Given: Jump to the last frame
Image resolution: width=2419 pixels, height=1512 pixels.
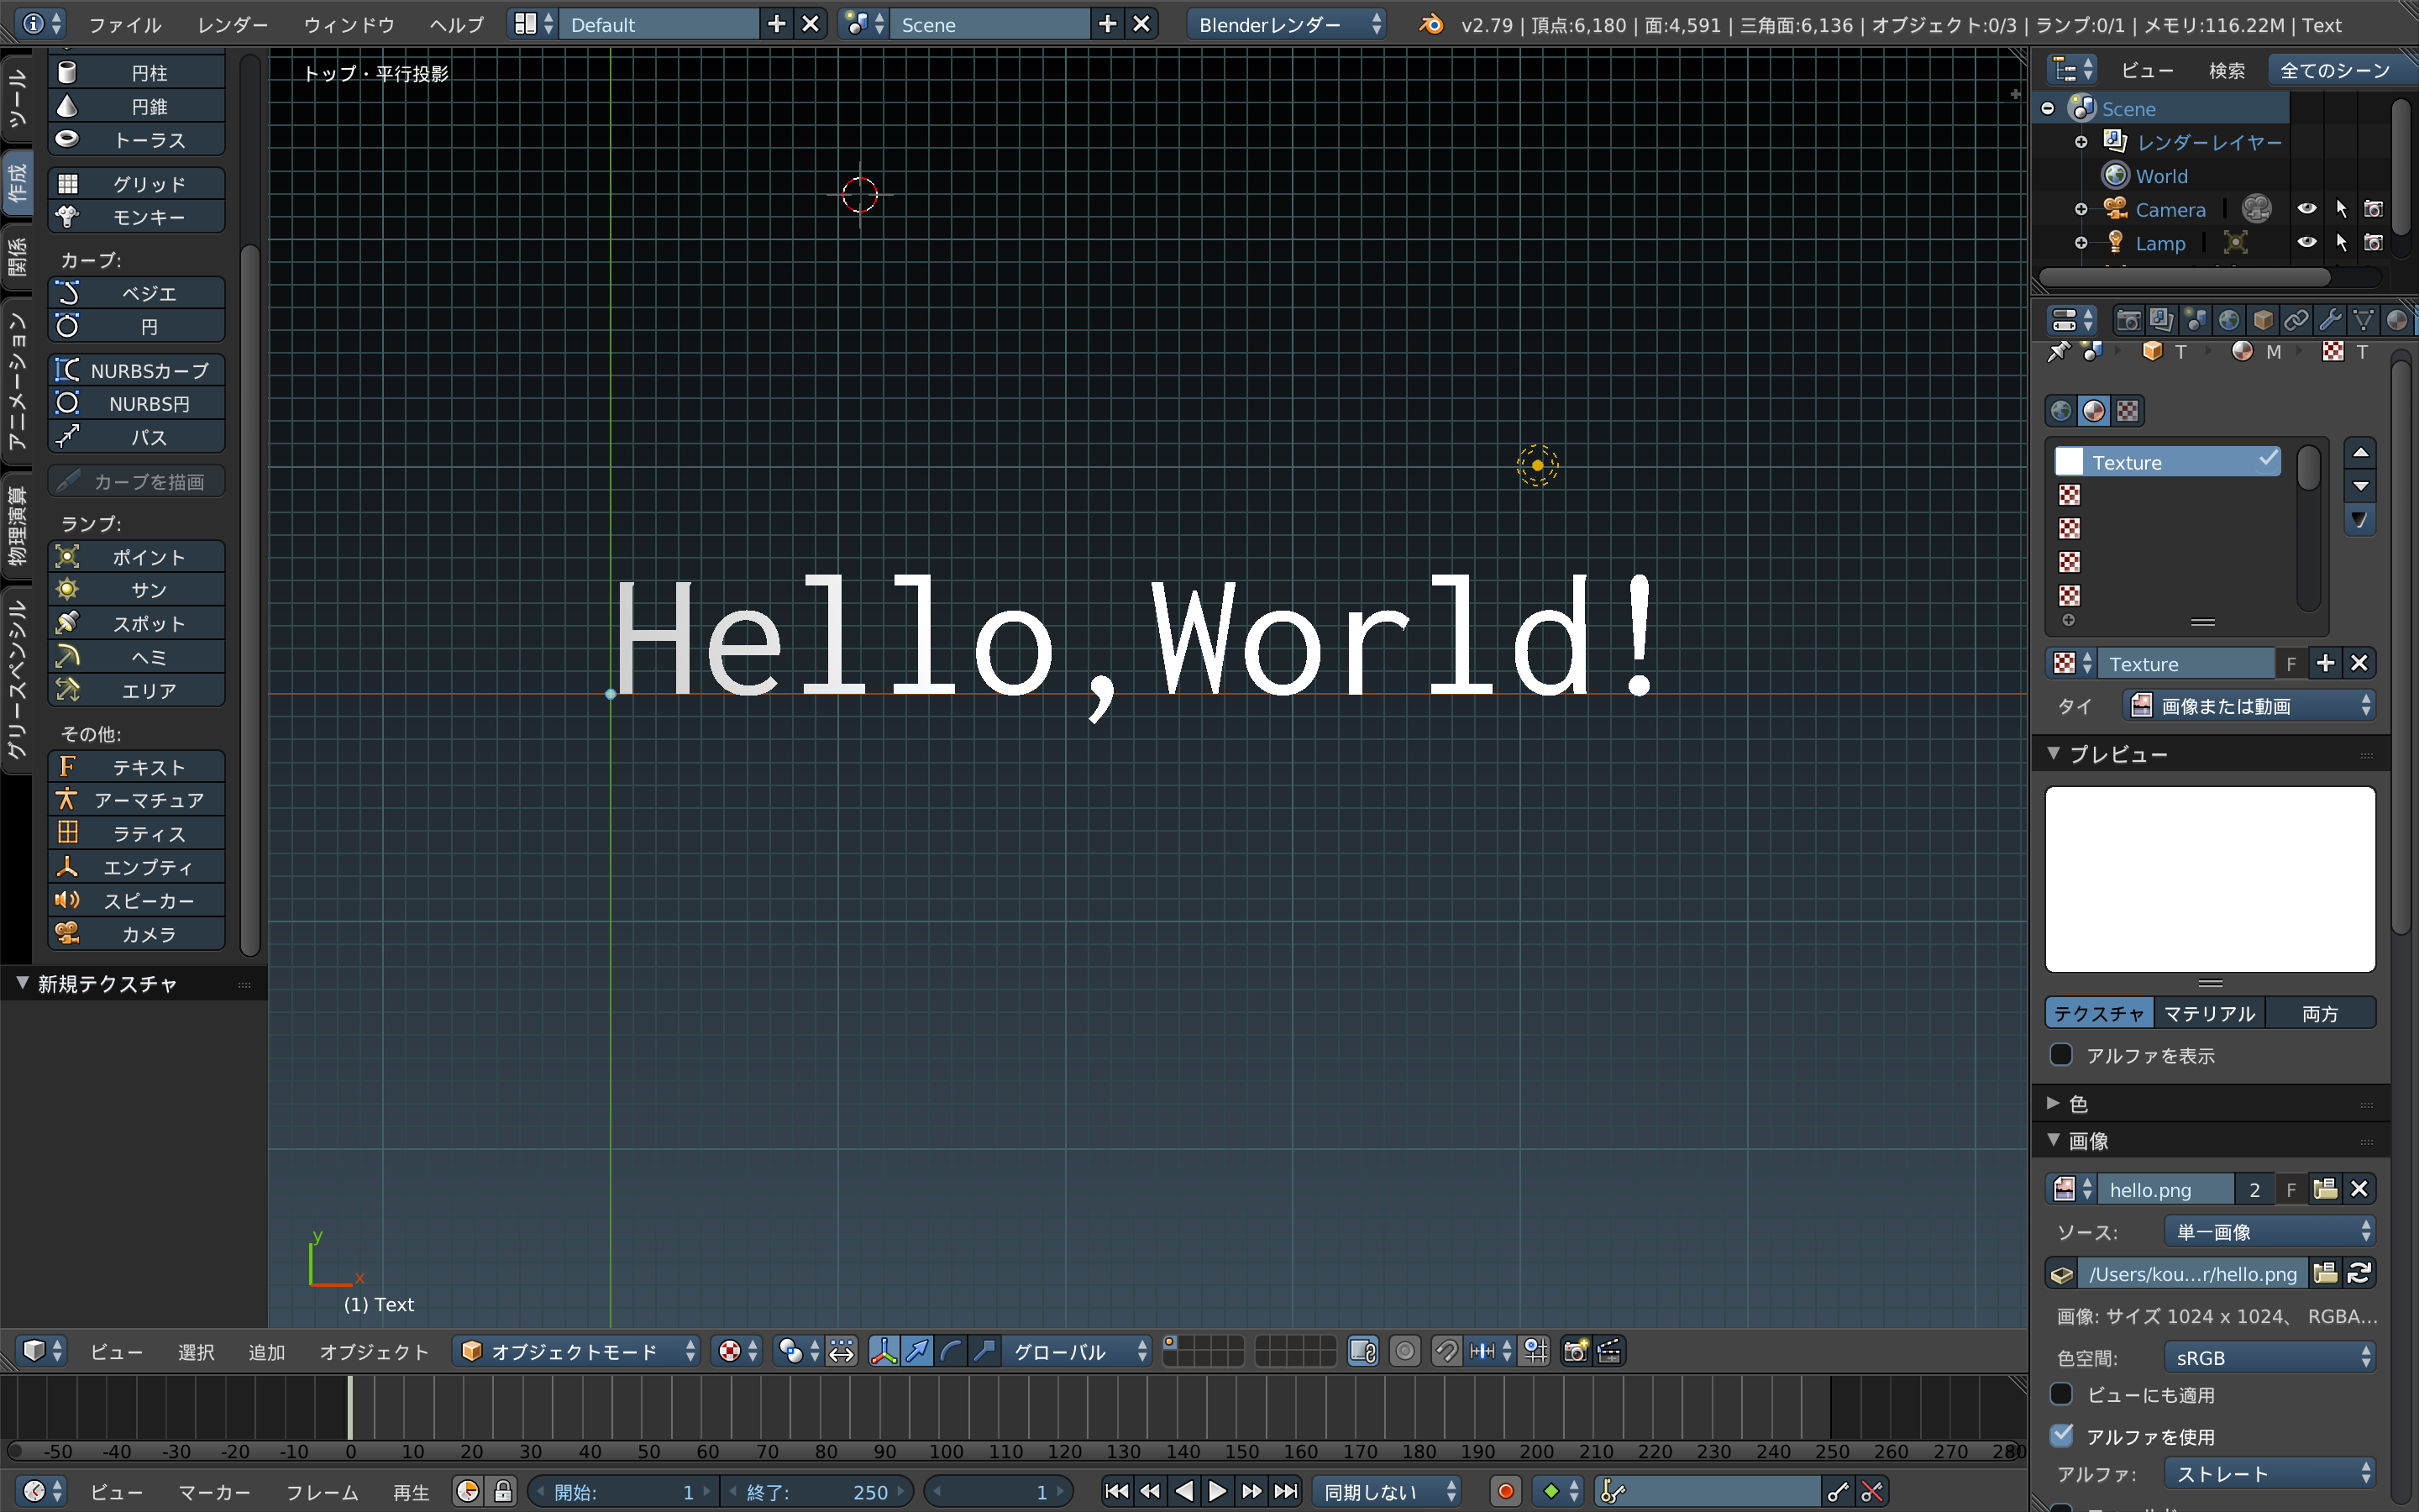Looking at the screenshot, I should (1287, 1491).
